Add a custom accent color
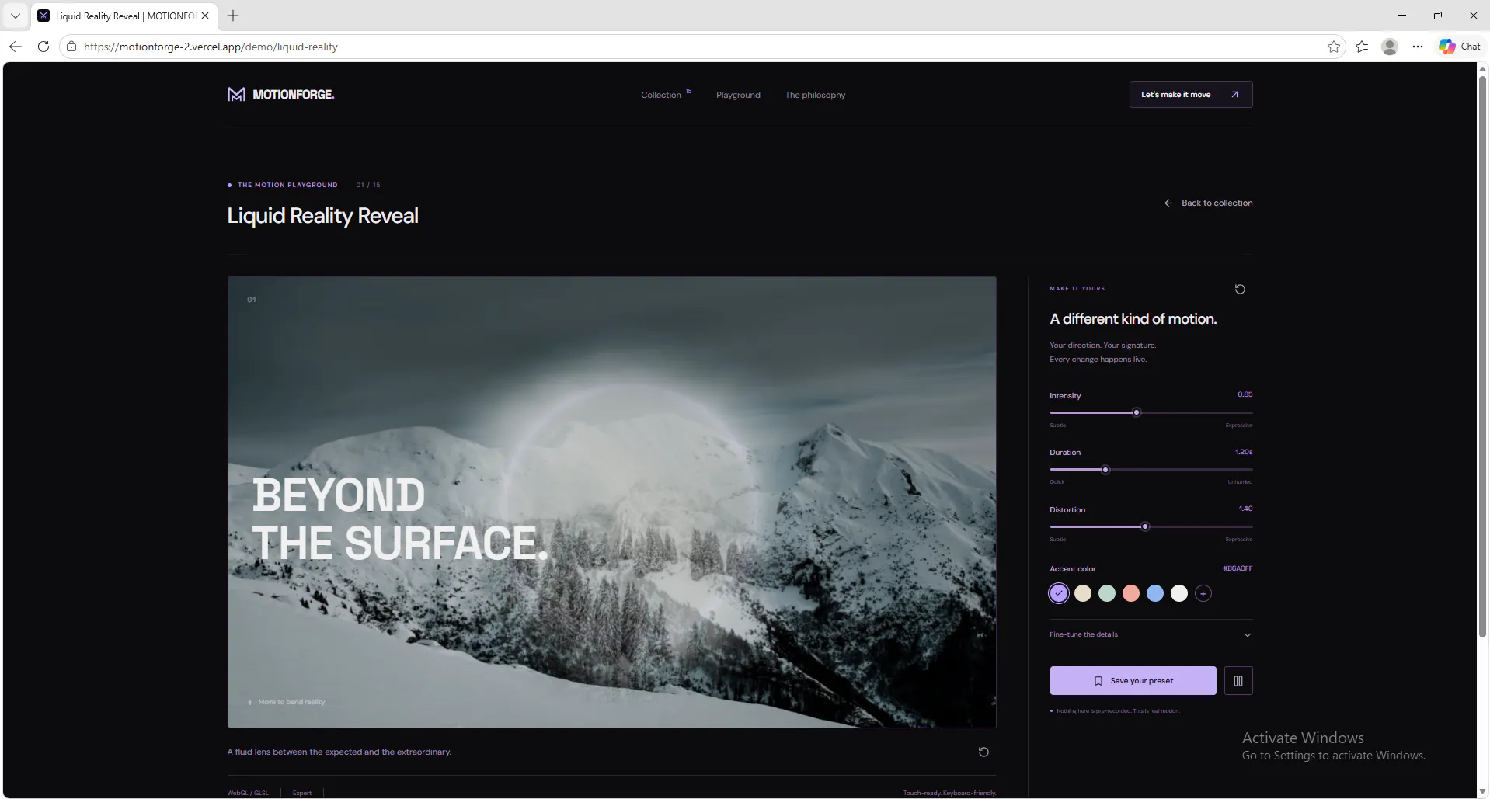This screenshot has height=799, width=1490. point(1203,593)
